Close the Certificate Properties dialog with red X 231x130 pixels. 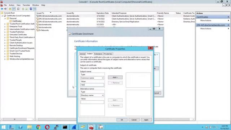click(151, 48)
